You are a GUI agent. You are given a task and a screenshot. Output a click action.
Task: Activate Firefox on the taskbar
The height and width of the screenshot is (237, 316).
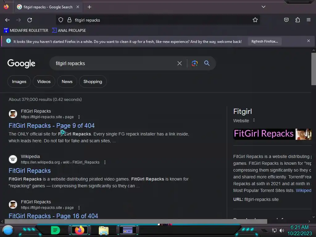click(79, 230)
